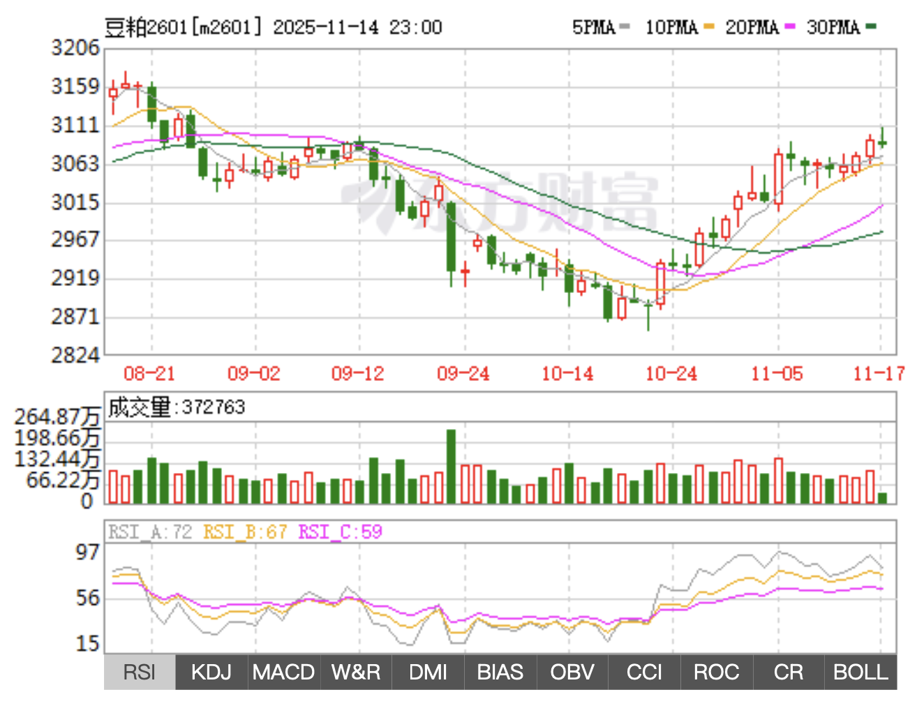Open the KDJ indicator tab
The width and height of the screenshot is (917, 706).
pyautogui.click(x=211, y=673)
